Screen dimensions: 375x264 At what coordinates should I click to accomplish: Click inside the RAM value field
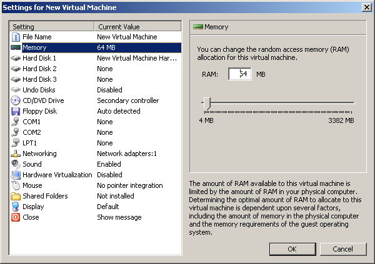pos(240,74)
